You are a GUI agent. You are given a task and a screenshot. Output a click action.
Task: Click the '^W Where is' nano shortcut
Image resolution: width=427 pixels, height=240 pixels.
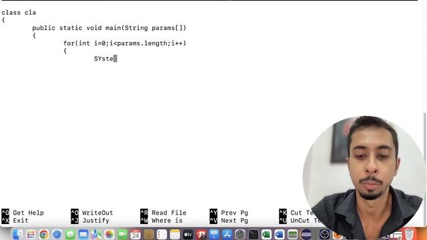(161, 220)
